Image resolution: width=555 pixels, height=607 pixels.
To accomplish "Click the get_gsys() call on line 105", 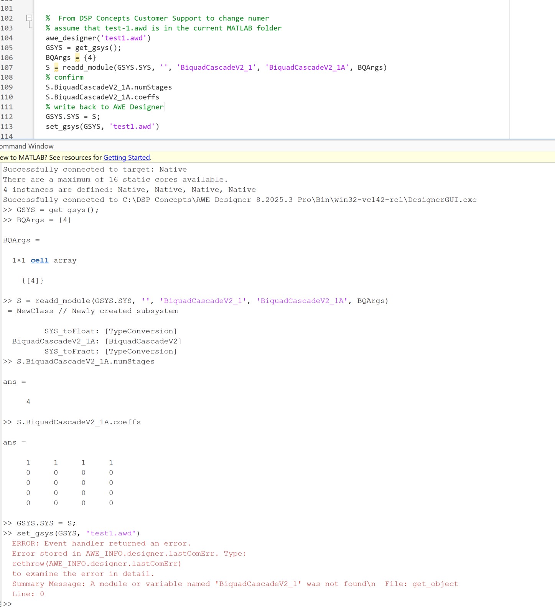I will coord(97,48).
